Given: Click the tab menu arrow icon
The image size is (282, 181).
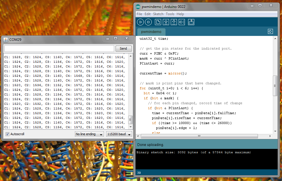Looking at the screenshot, I should point(270,32).
